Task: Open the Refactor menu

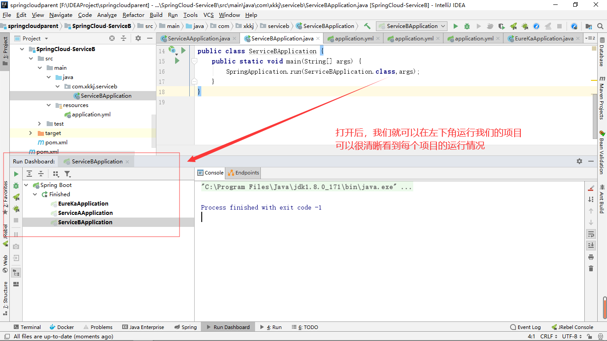Action: [133, 15]
